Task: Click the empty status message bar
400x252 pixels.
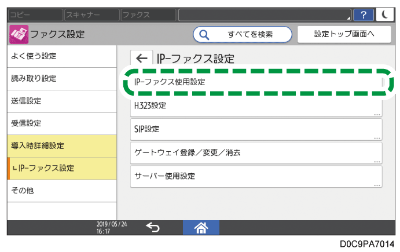Action: point(265,15)
